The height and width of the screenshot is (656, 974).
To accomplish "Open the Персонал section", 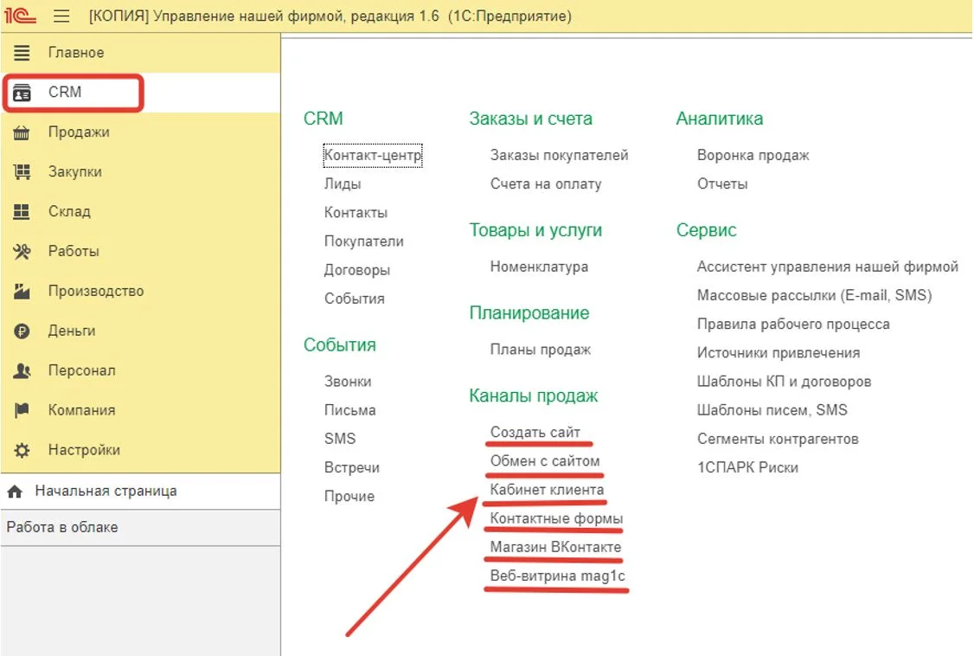I will (x=140, y=371).
